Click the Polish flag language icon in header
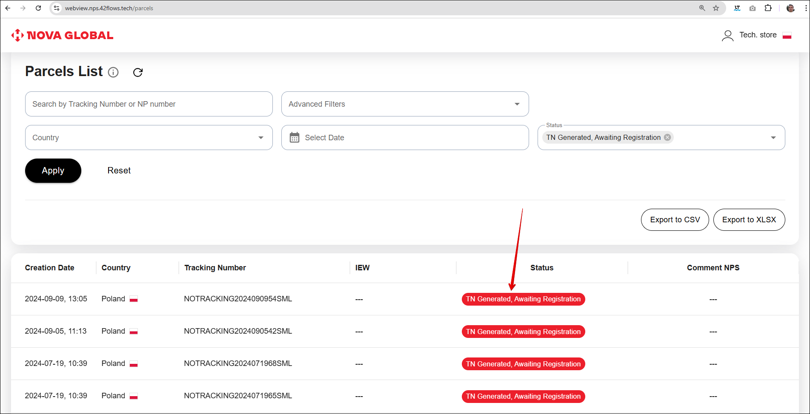This screenshot has height=414, width=810. pyautogui.click(x=787, y=35)
